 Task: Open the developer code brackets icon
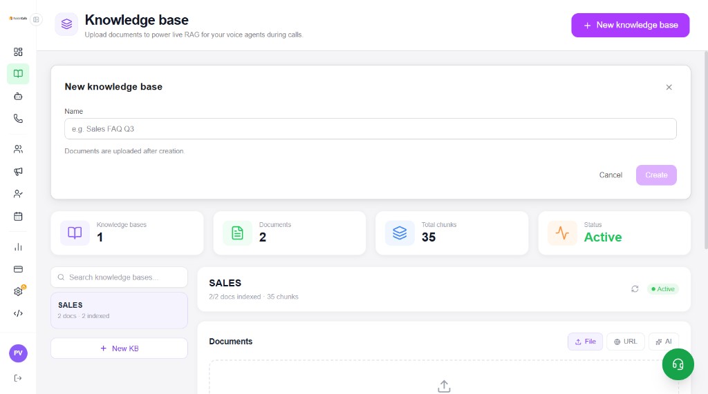[18, 314]
